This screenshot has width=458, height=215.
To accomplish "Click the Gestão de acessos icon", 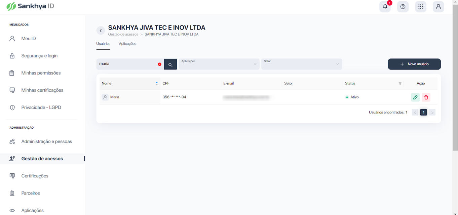I will pos(12,159).
